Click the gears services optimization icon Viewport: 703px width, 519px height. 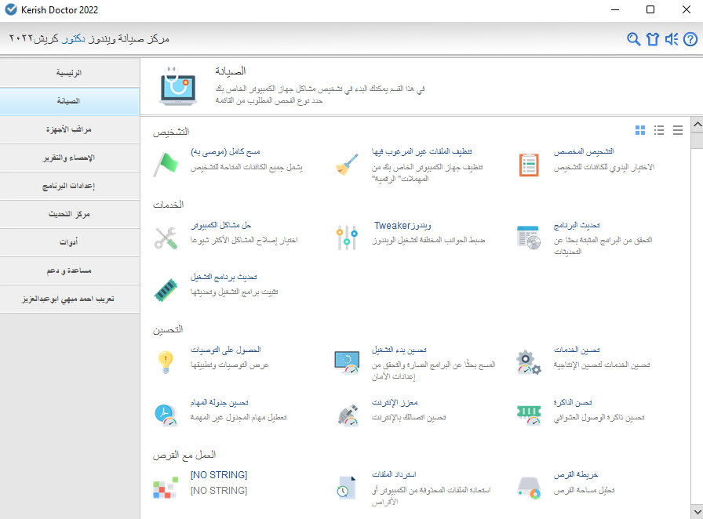[x=529, y=362]
